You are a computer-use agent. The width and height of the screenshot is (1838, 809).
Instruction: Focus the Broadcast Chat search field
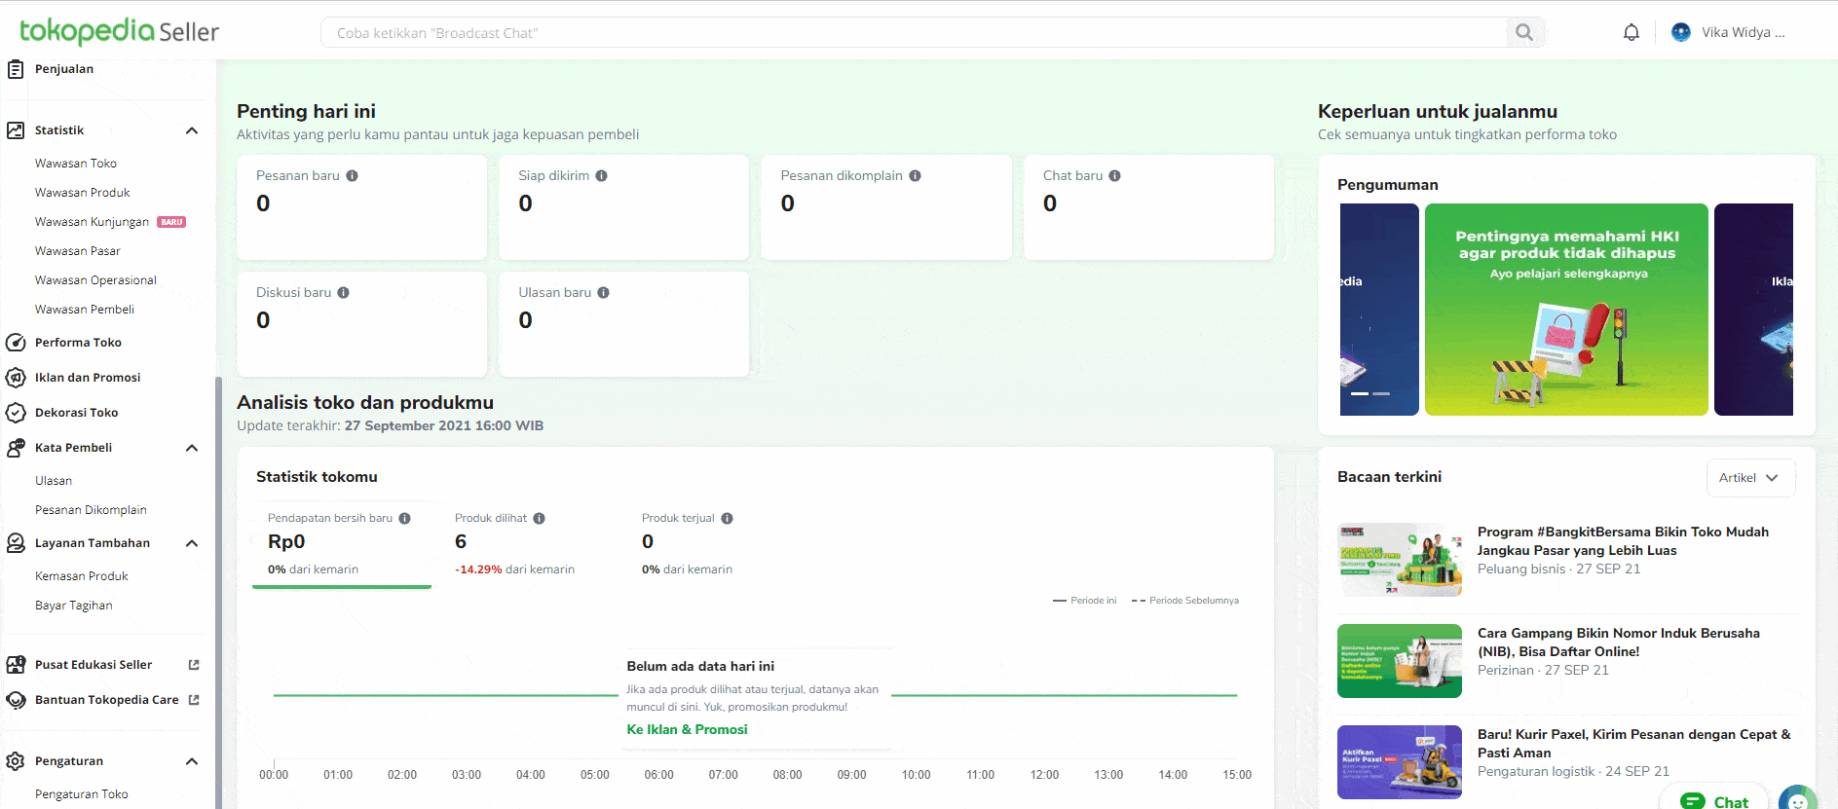[914, 33]
